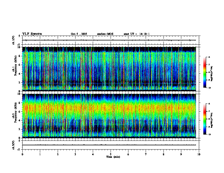The image size is (224, 173).
Task: Click the "4" kHz tick on ch.1 spectrogram axis
Action: tap(20, 74)
